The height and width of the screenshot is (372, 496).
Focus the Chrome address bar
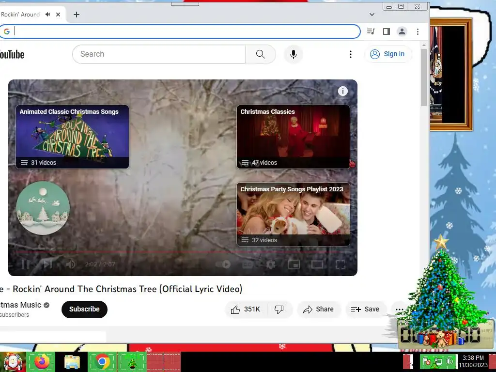180,31
